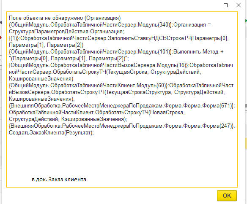
Task: Click the line "СоздатьЗаказКлиента(Результат);"
Action: click(51, 133)
